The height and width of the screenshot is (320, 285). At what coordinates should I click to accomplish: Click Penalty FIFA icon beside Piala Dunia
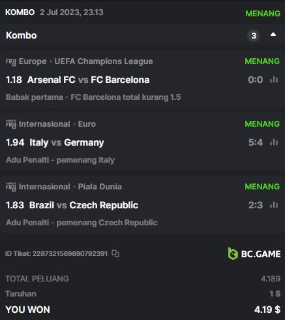11,187
